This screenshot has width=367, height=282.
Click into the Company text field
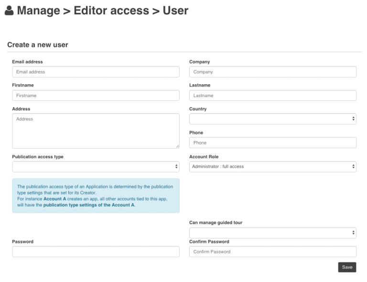pos(273,72)
